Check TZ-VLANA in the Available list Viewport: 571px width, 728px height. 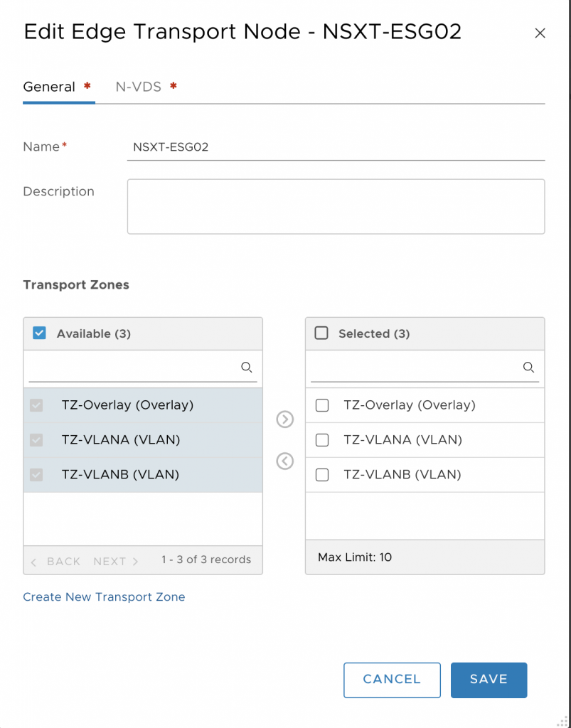point(36,439)
